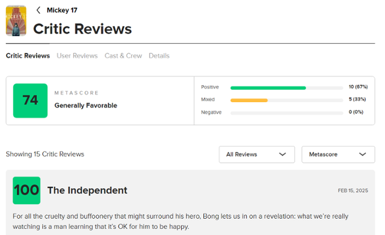
Task: Open The Independent publication link
Action: pos(87,191)
